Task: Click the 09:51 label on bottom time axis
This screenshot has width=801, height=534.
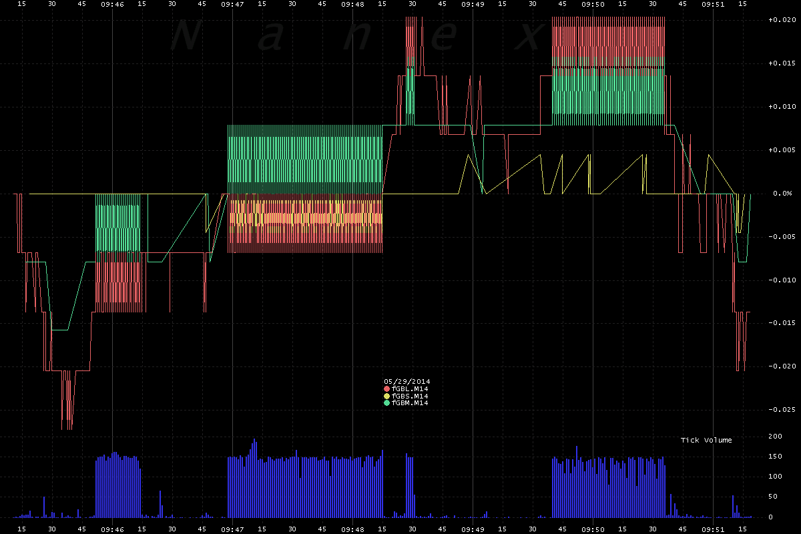Action: tap(714, 529)
